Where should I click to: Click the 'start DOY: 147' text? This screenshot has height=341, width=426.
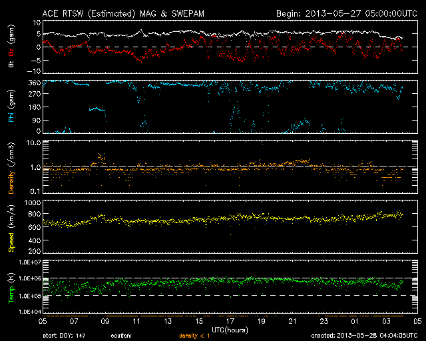click(65, 336)
